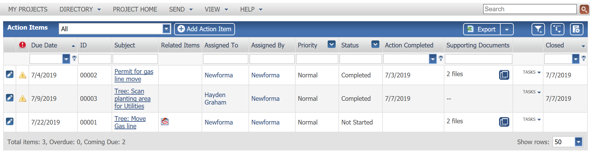Viewport: 590px width, 152px height.
Task: Open the Status column filter dropdown
Action: pyautogui.click(x=375, y=44)
